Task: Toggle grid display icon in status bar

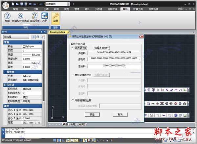Action: click(x=59, y=140)
